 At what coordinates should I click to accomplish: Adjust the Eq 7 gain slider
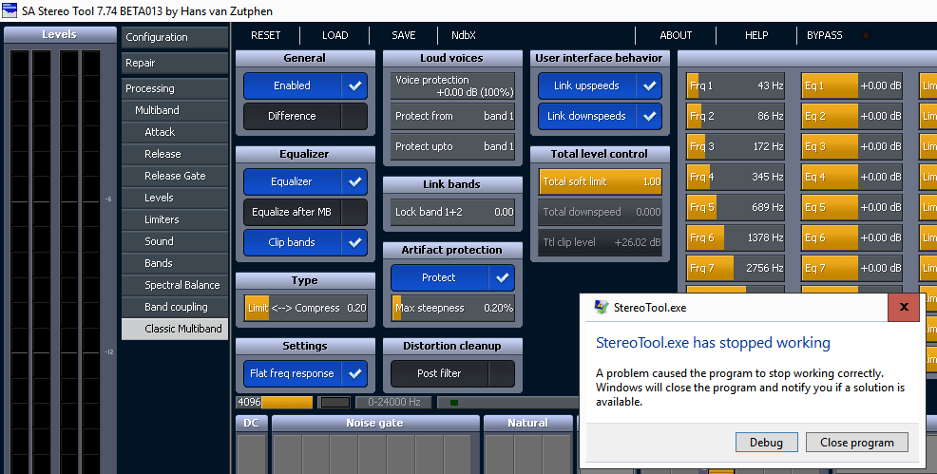(852, 269)
